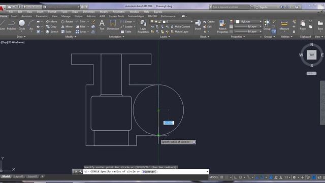Toggle hardware acceleration status icon
Screen dimensions: 325x183
coord(314,177)
